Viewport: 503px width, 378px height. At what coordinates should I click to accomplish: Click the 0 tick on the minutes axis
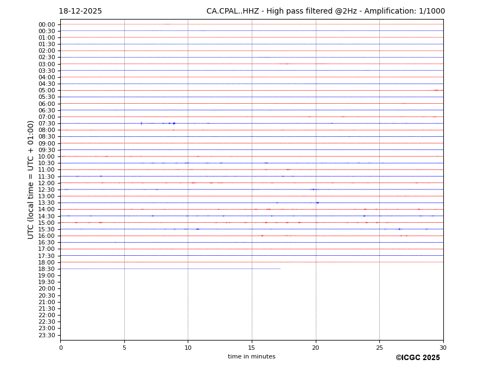click(x=61, y=348)
